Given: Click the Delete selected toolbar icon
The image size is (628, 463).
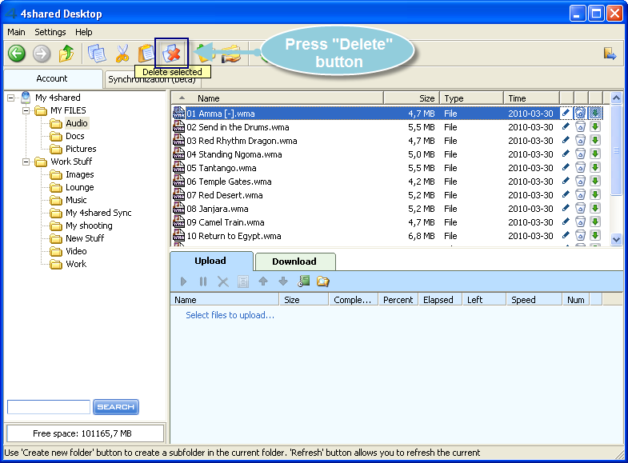Looking at the screenshot, I should coord(171,53).
